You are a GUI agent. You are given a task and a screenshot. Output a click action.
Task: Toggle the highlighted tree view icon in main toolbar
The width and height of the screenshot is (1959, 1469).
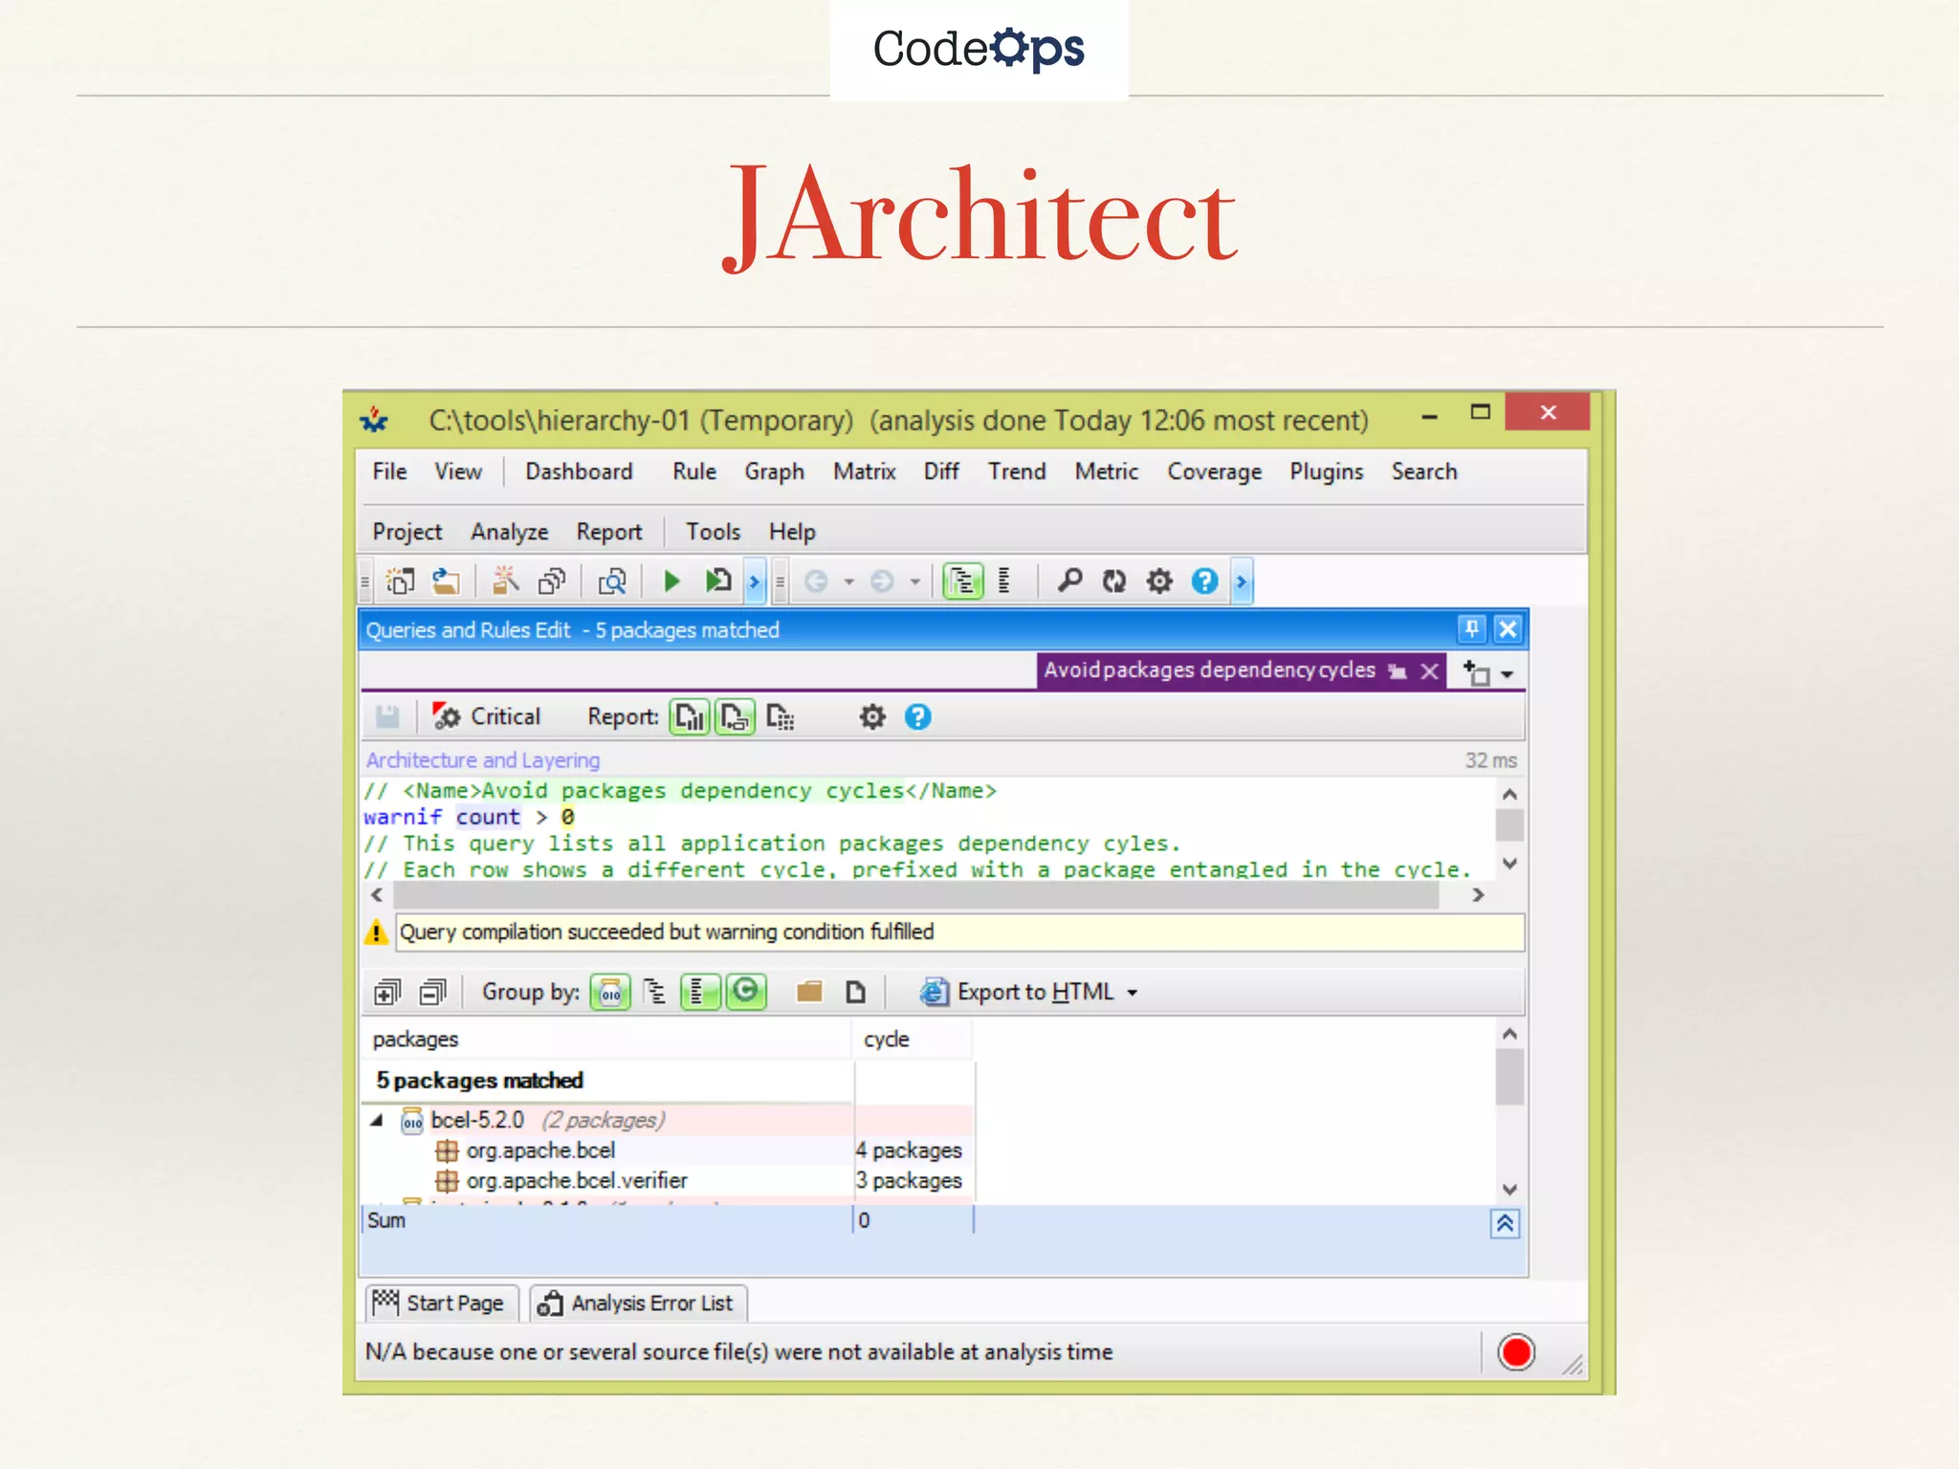coord(963,581)
